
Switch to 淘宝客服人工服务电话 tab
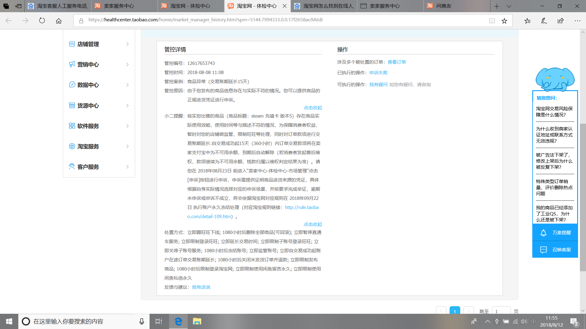[x=58, y=6]
